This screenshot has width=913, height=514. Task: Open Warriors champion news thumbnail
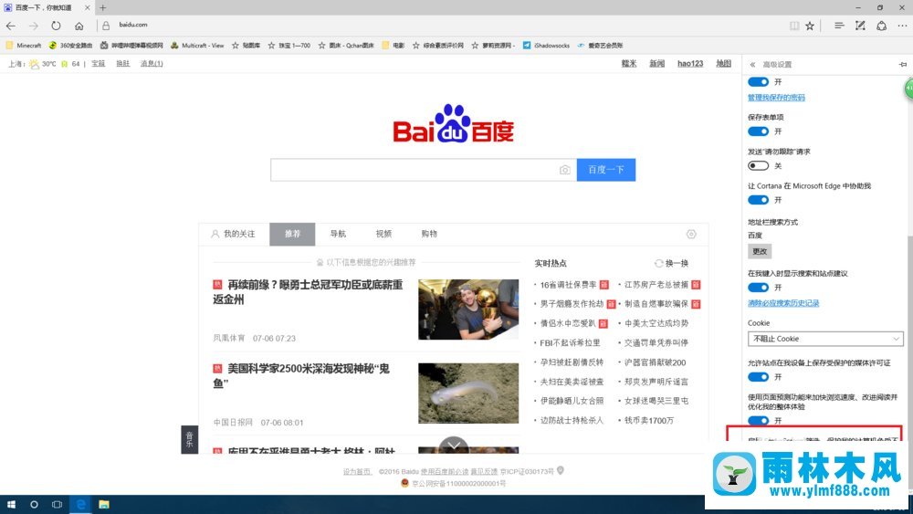click(468, 309)
